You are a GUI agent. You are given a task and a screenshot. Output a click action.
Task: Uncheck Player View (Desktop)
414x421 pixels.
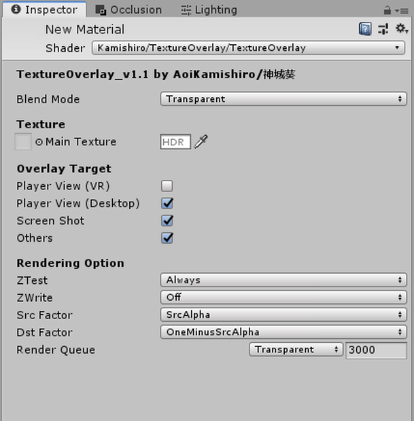167,203
